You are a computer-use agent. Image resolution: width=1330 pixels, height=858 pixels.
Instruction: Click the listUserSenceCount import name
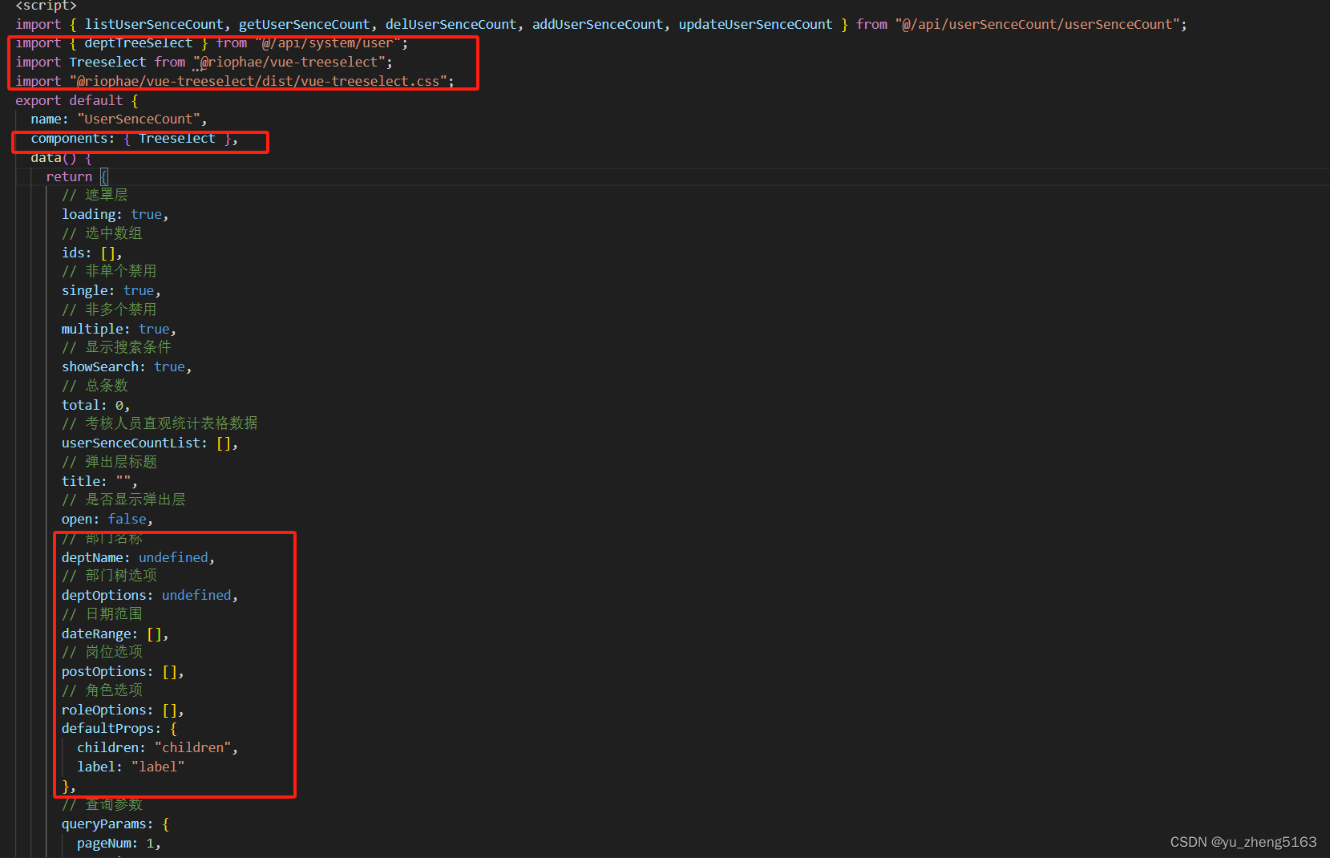pyautogui.click(x=154, y=24)
